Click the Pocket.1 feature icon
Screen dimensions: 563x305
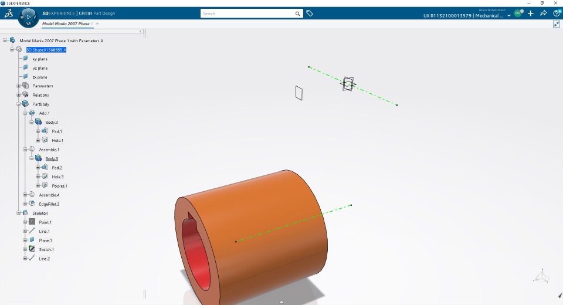click(45, 185)
